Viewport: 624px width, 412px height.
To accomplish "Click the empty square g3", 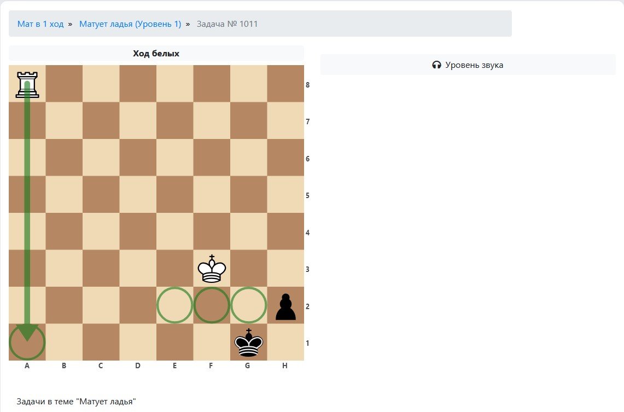I will 249,268.
